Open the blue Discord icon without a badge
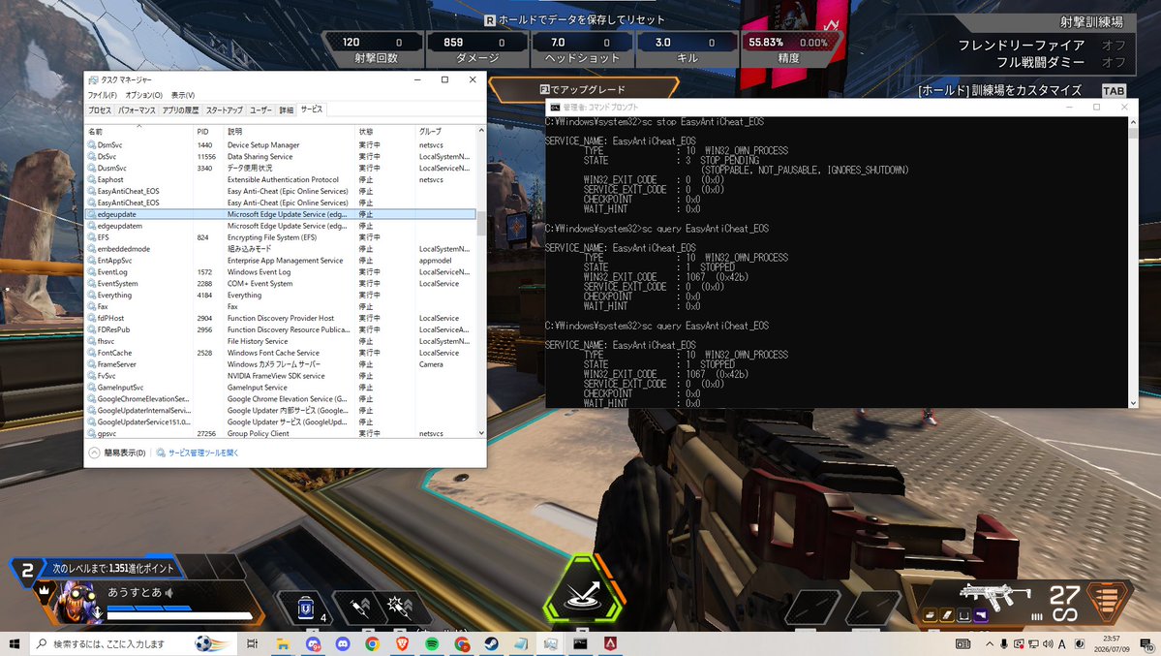The image size is (1161, 656). click(342, 643)
